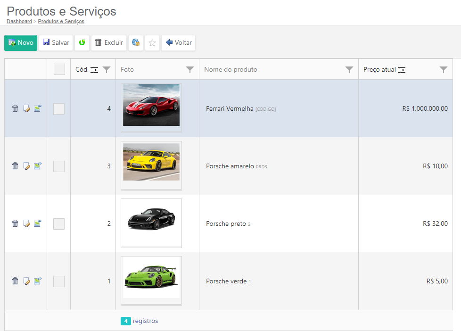Click quick-edit icon for Porsche preto row
The width and height of the screenshot is (461, 331).
point(38,223)
